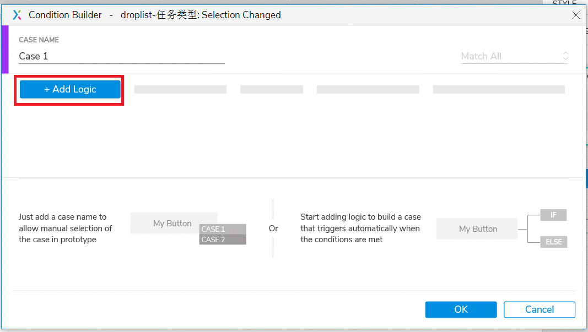Open the Match All dropdown
The height and width of the screenshot is (332, 588).
coord(515,56)
